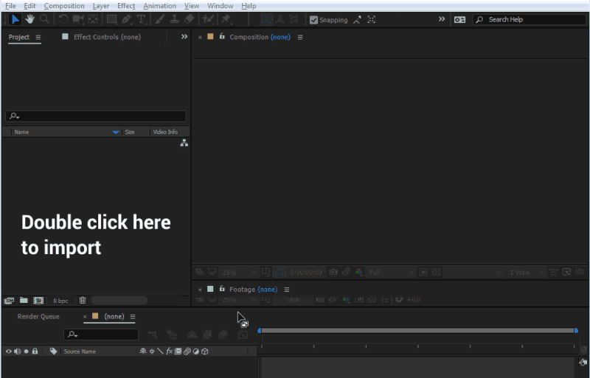Toggle the Composition panel lock icon
This screenshot has width=590, height=378.
pyautogui.click(x=222, y=36)
